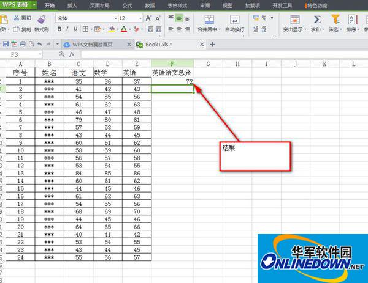The image size is (368, 283).
Task: Toggle Bold formatting
Action: coord(59,29)
